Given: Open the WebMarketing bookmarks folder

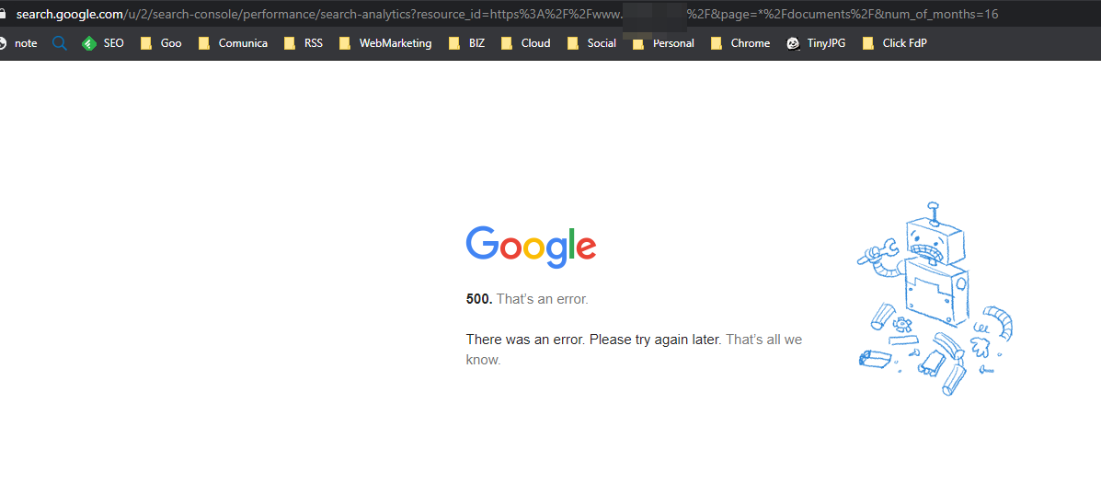Looking at the screenshot, I should pyautogui.click(x=385, y=43).
